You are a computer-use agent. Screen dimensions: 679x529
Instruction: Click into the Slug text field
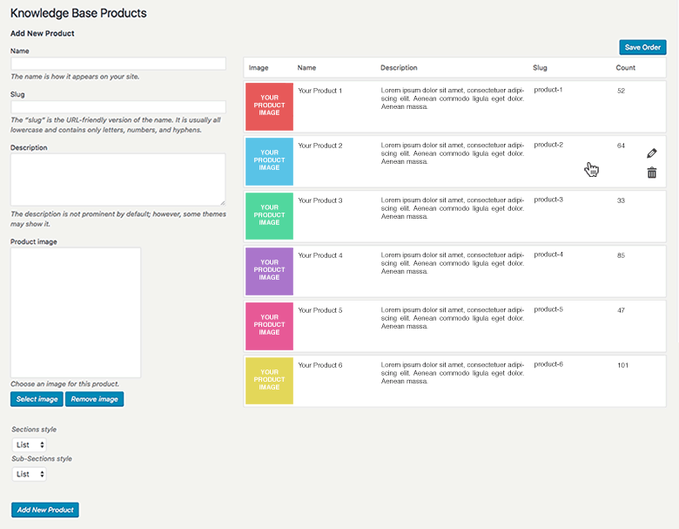(x=118, y=106)
